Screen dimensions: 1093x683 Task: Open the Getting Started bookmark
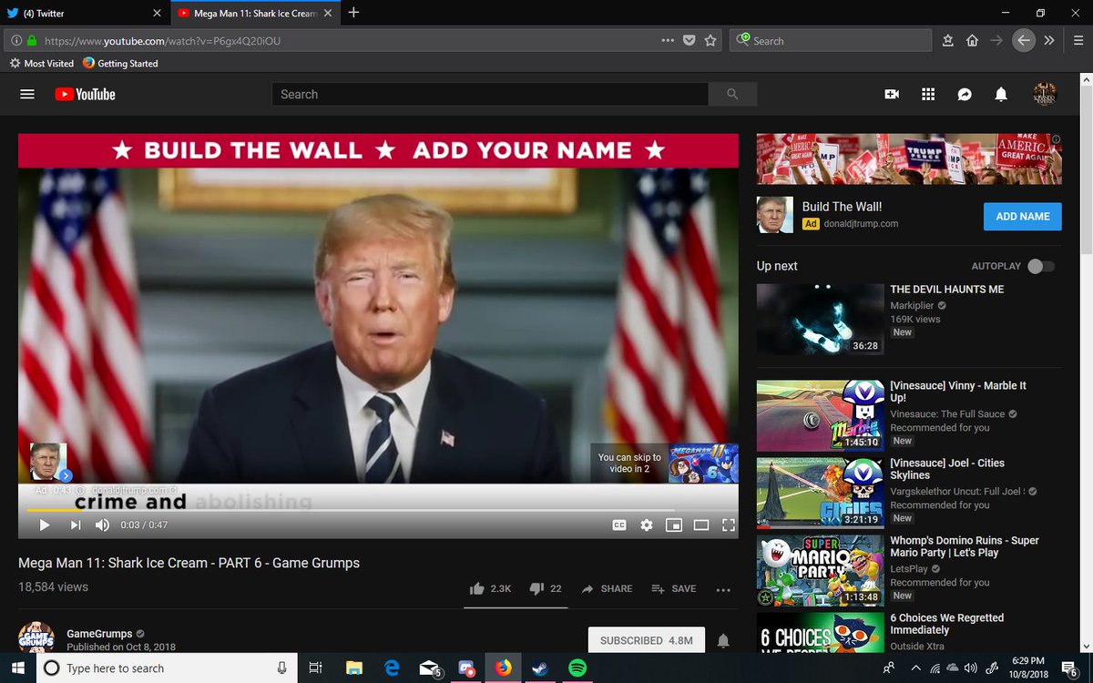pyautogui.click(x=120, y=64)
